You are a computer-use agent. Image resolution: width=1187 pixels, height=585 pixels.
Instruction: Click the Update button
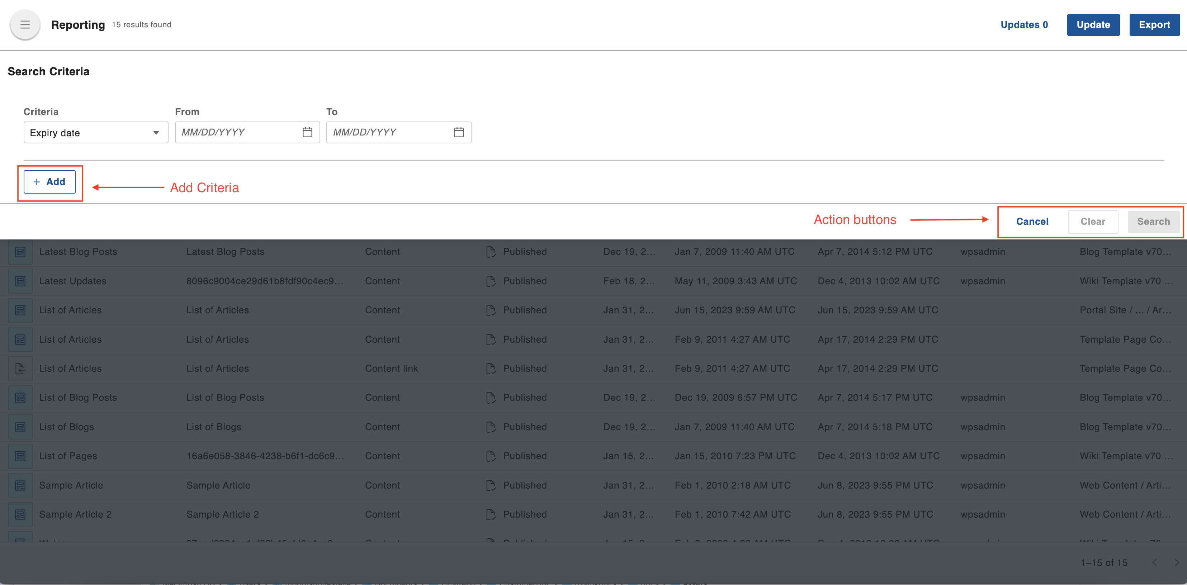point(1093,25)
